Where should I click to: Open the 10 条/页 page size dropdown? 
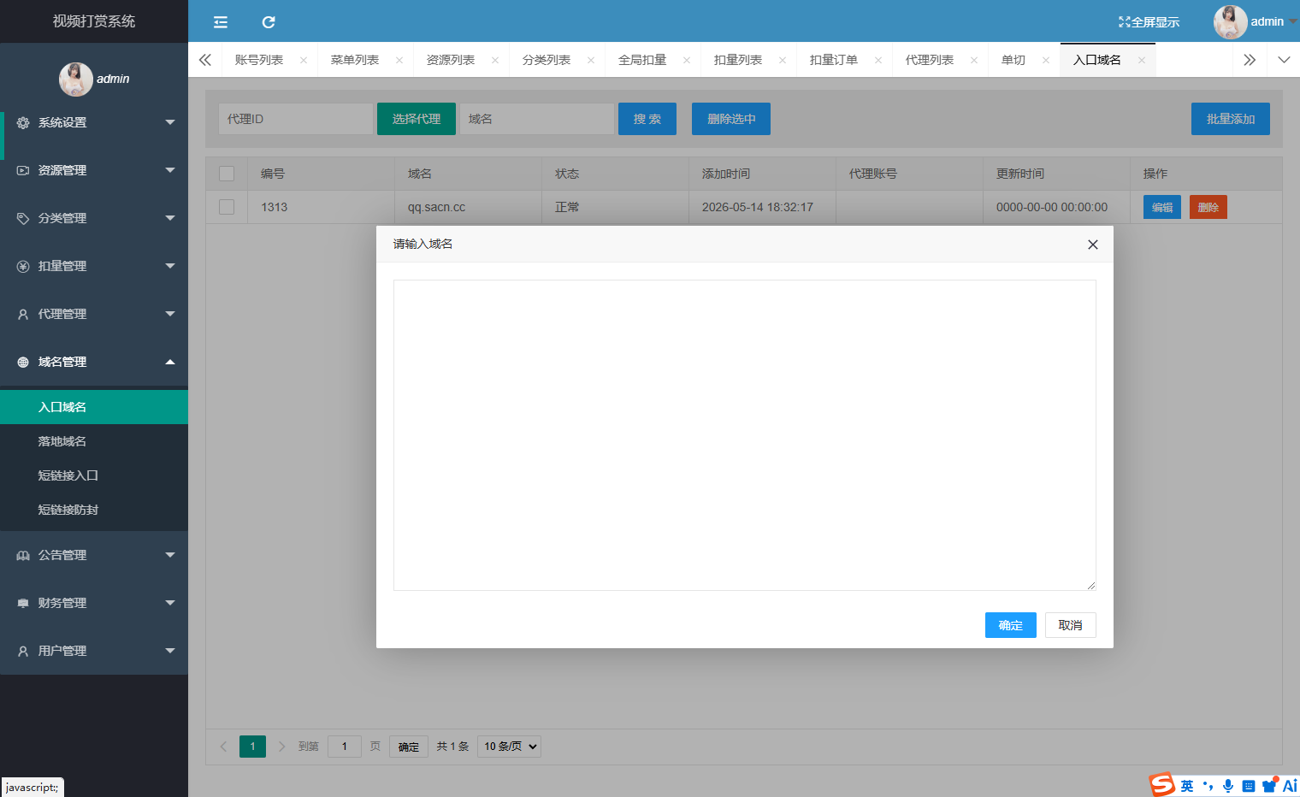[x=509, y=747]
